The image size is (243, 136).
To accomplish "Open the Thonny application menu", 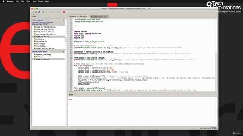I will click(x=10, y=2).
